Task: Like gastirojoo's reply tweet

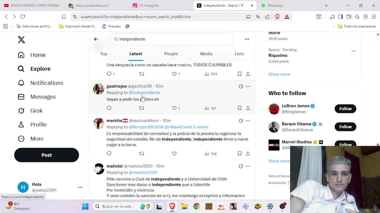Action: 176,108
